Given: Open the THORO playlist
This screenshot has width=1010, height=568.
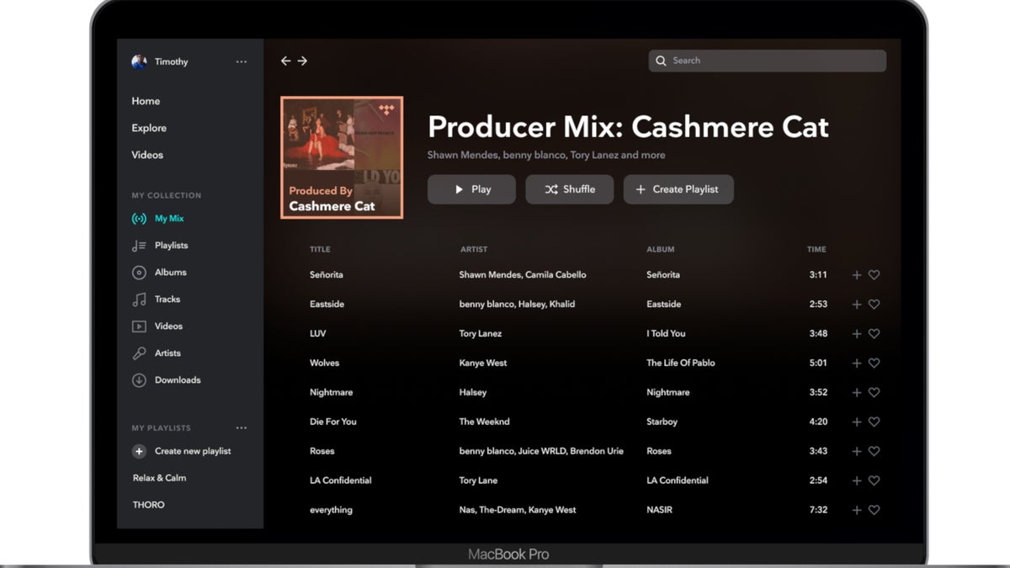Looking at the screenshot, I should [149, 505].
